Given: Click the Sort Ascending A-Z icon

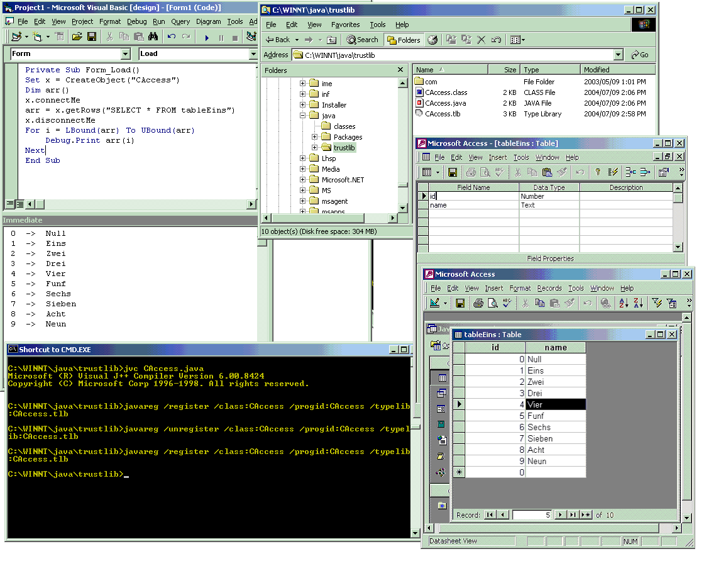Looking at the screenshot, I should pos(624,303).
